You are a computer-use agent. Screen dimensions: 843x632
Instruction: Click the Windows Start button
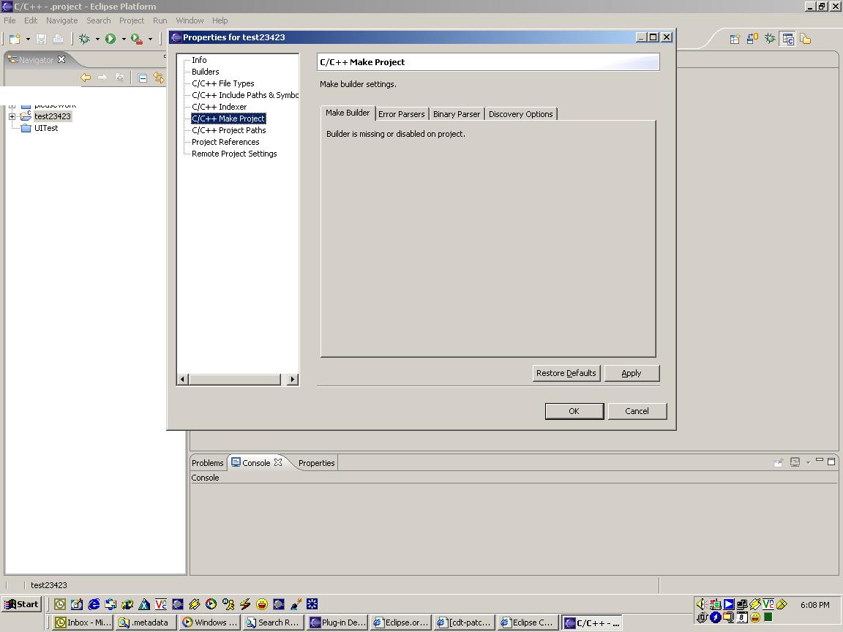coord(21,604)
